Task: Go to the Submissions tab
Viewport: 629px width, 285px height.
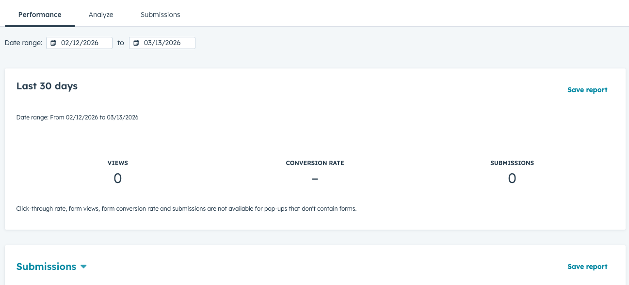Action: (160, 15)
